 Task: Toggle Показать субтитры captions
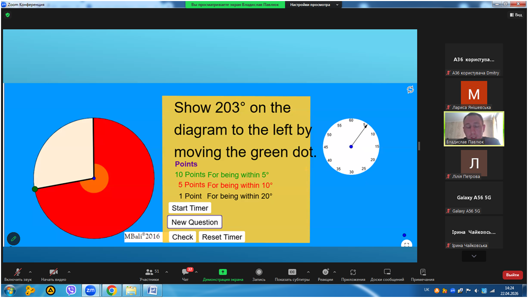coord(292,274)
